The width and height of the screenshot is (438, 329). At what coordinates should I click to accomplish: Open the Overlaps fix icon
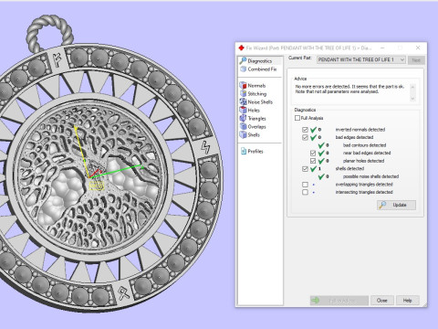(243, 127)
